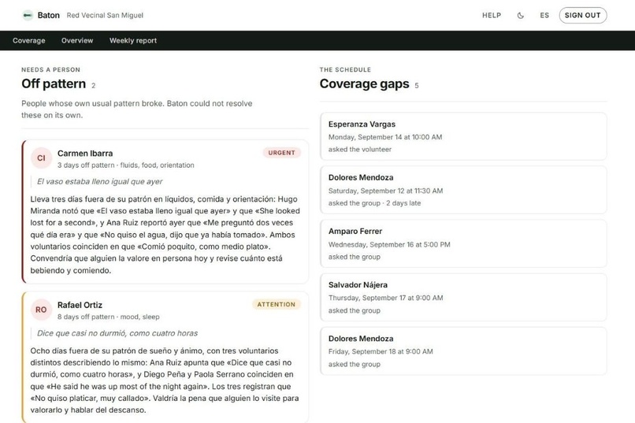
Task: Open Carmen Ibarra's name
Action: (85, 154)
